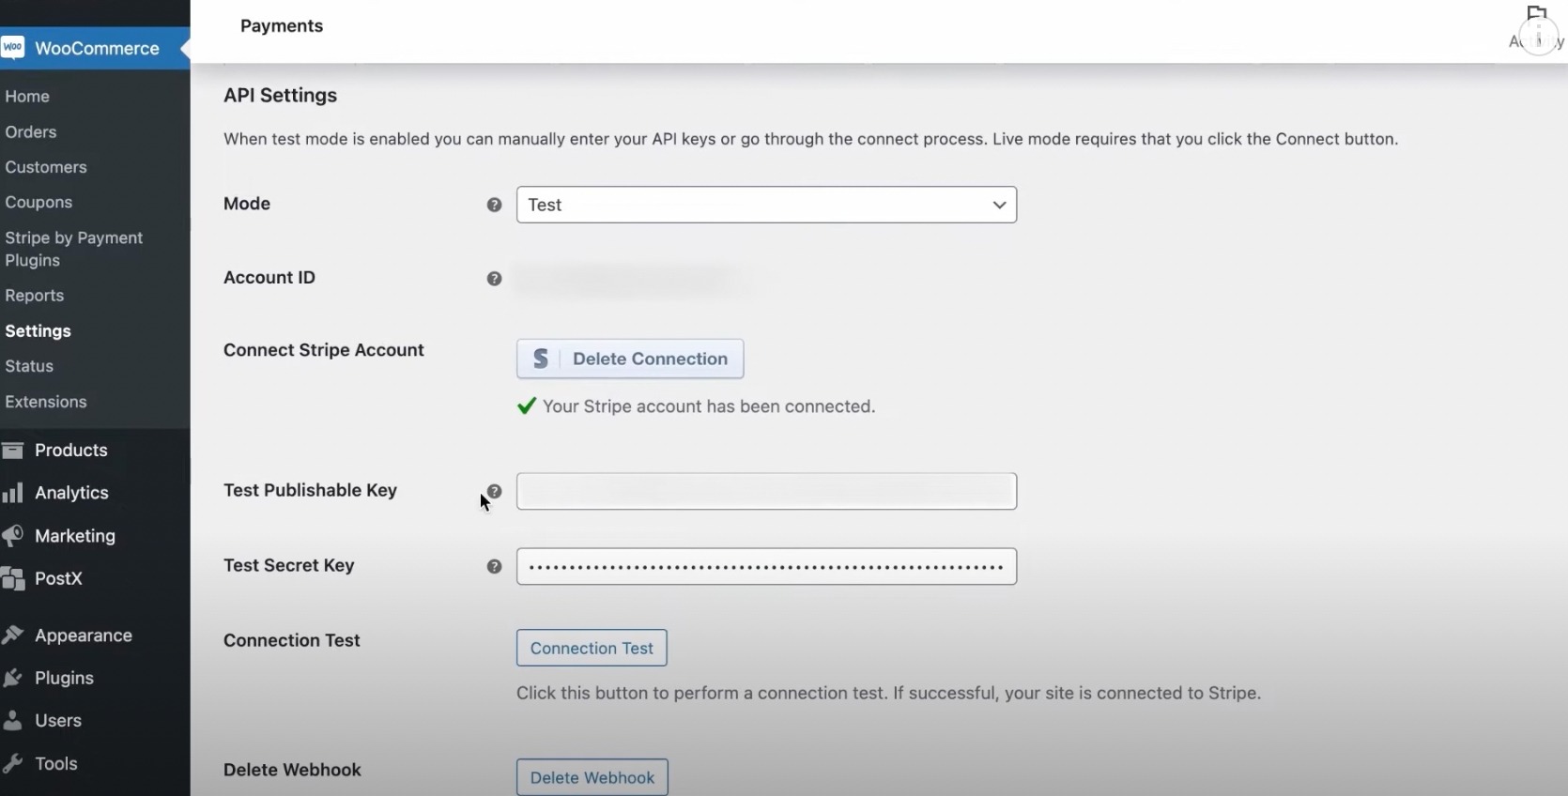Open Customers in the sidebar
1568x796 pixels.
coord(46,167)
